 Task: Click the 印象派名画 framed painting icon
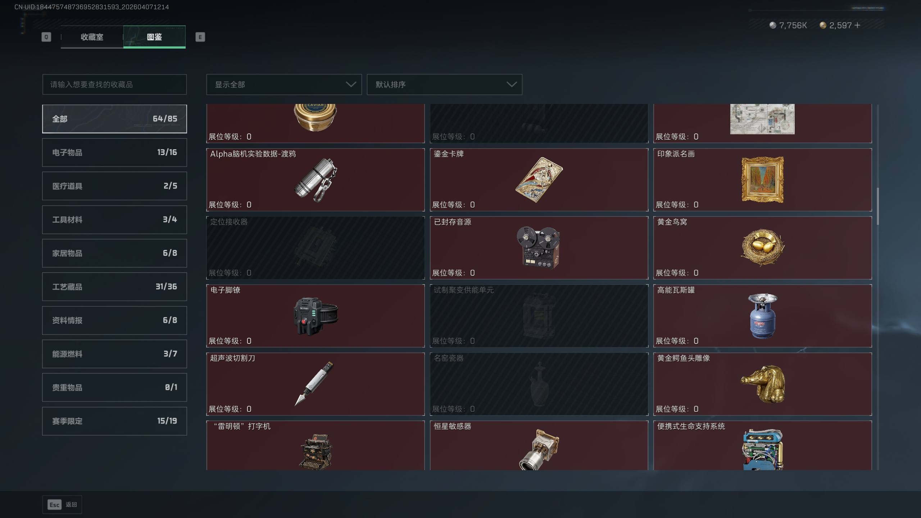[x=762, y=180]
